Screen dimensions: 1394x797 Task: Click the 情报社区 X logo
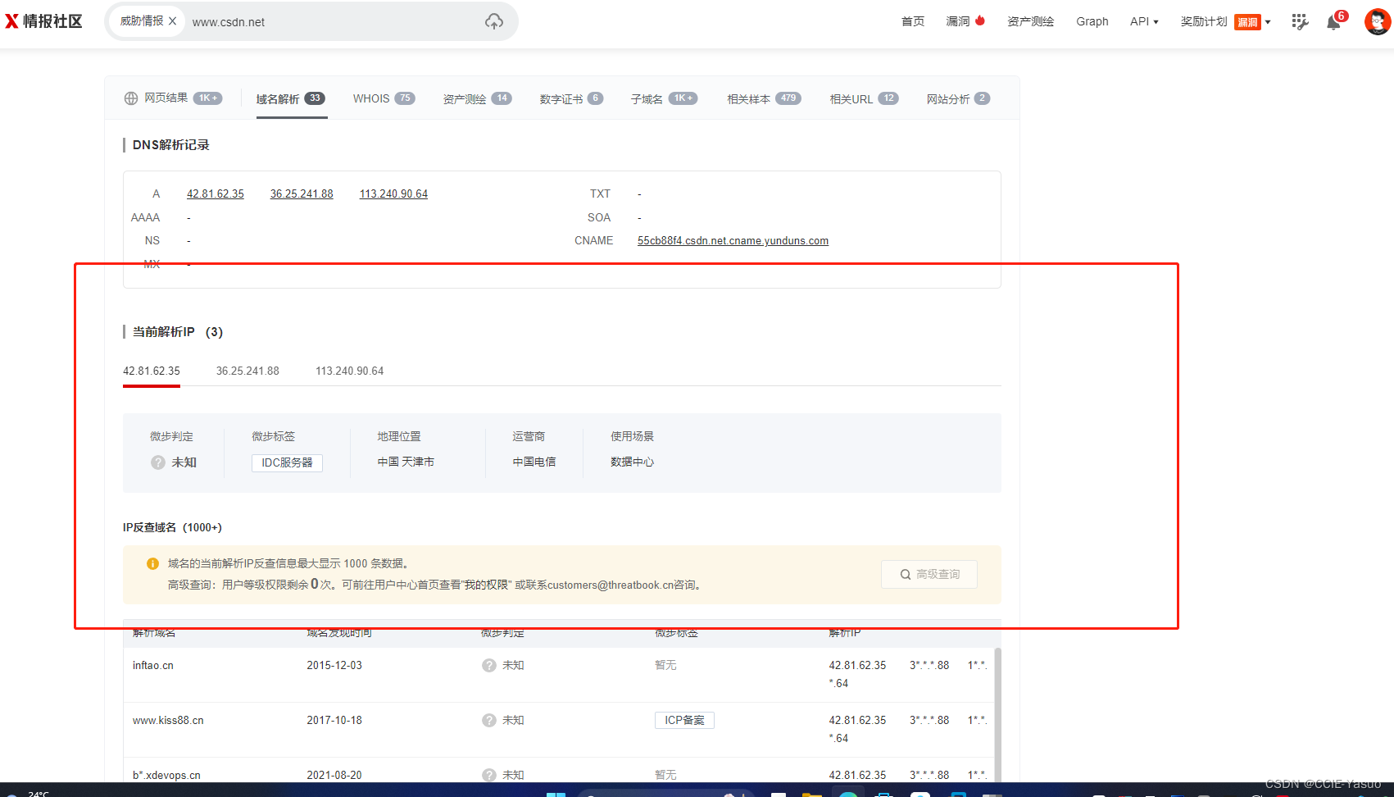tap(44, 21)
